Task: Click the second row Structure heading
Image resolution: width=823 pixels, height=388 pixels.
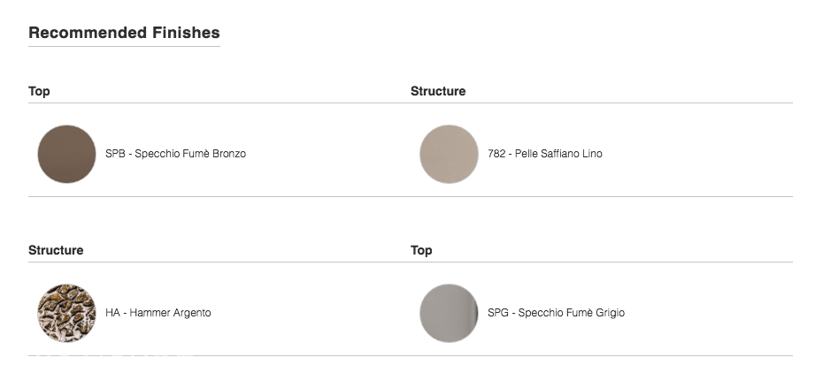Action: [56, 250]
